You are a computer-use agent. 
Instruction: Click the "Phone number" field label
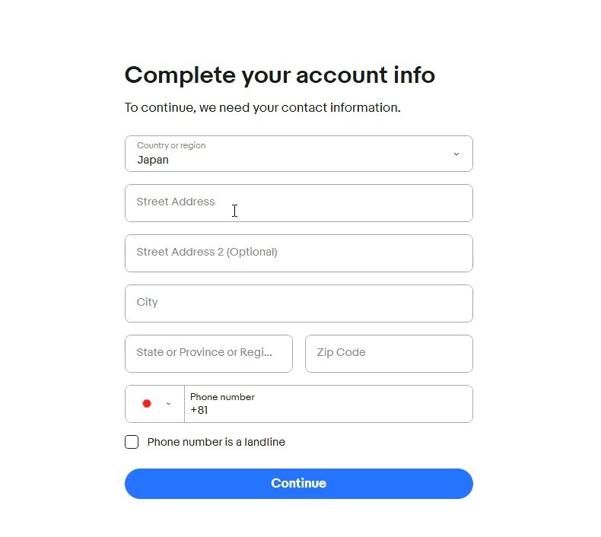[222, 397]
